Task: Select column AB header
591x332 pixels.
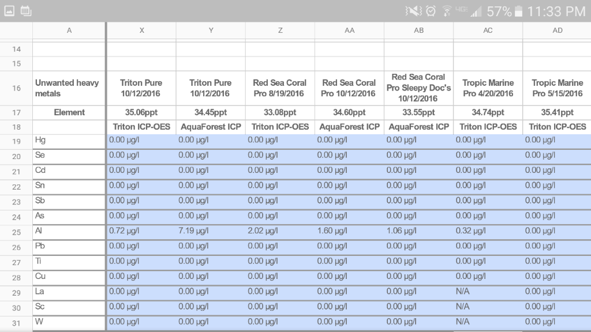Action: pyautogui.click(x=419, y=31)
